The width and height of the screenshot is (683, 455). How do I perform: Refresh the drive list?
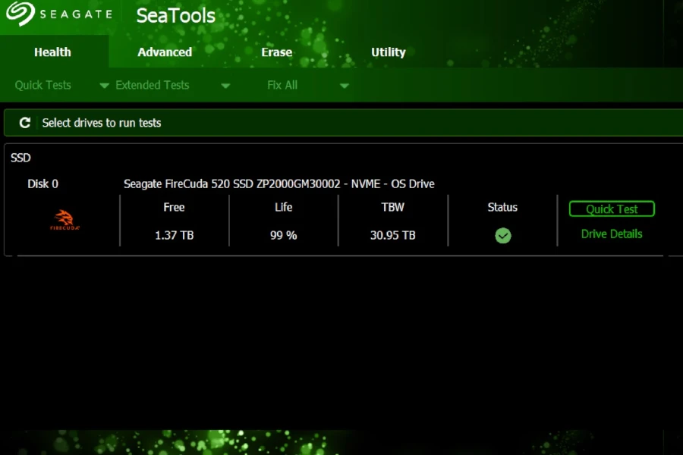25,123
